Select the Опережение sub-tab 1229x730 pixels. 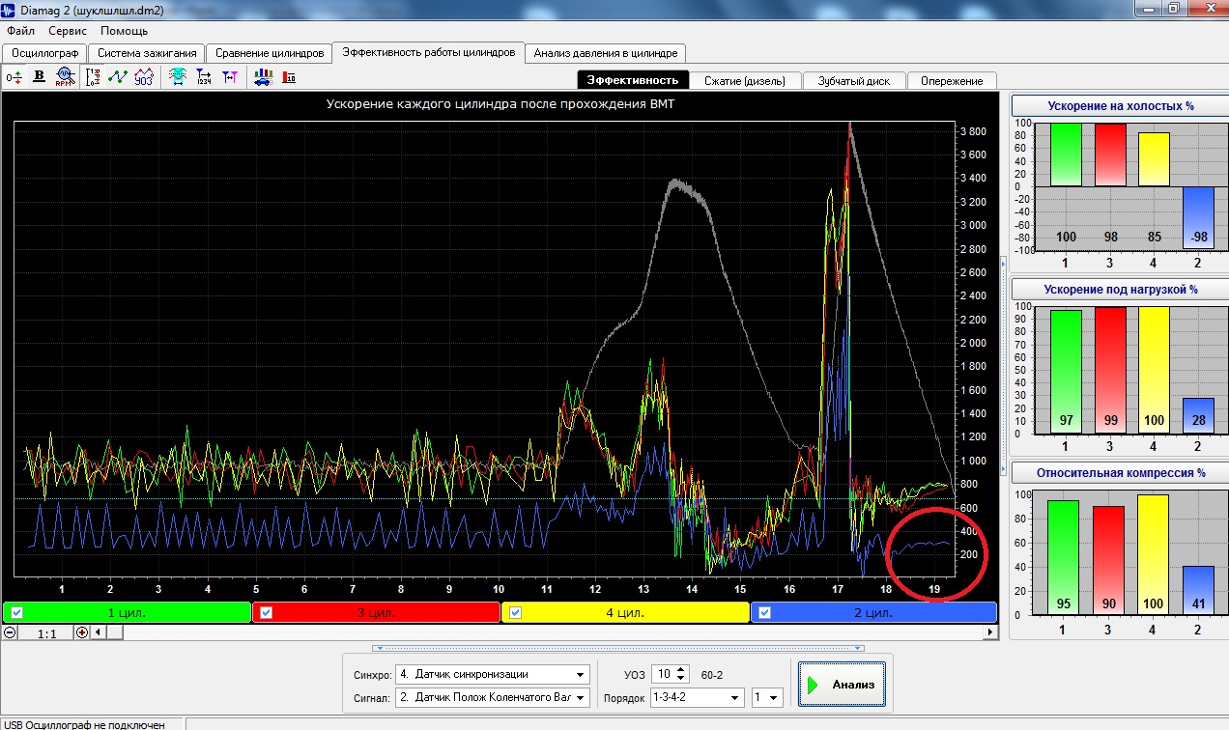(952, 81)
